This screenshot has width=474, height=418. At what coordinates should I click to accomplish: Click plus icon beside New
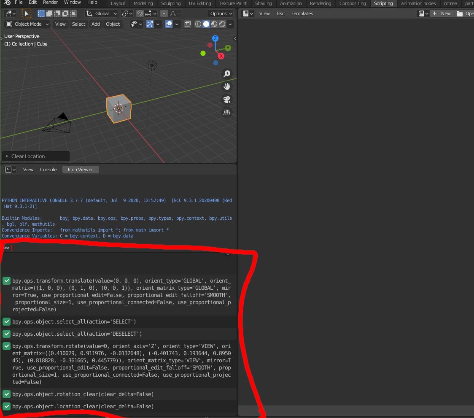point(434,13)
